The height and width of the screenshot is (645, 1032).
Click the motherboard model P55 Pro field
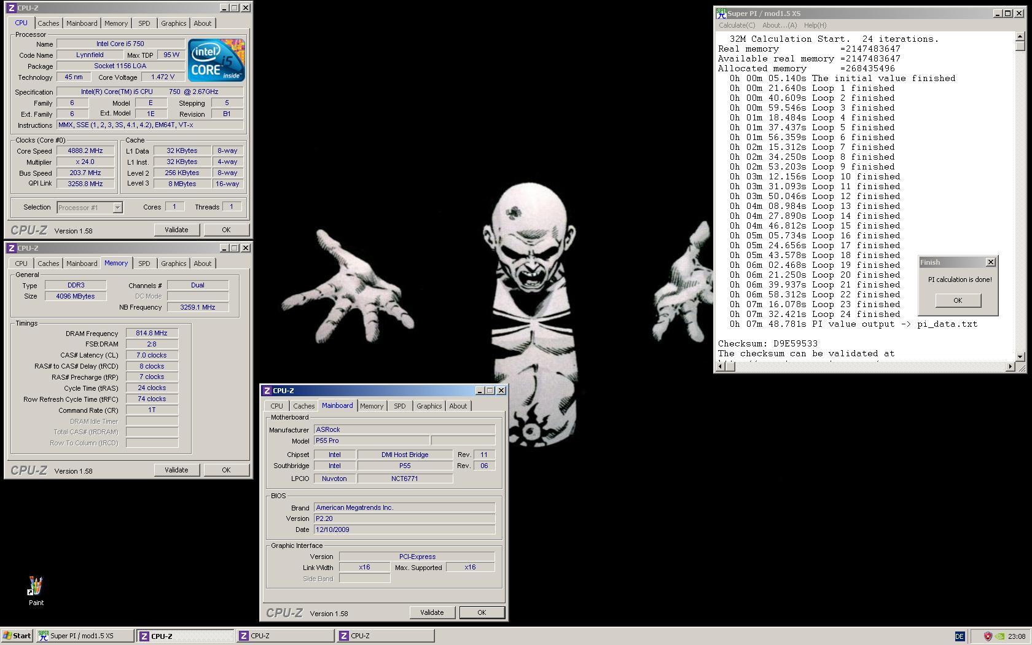(x=372, y=440)
